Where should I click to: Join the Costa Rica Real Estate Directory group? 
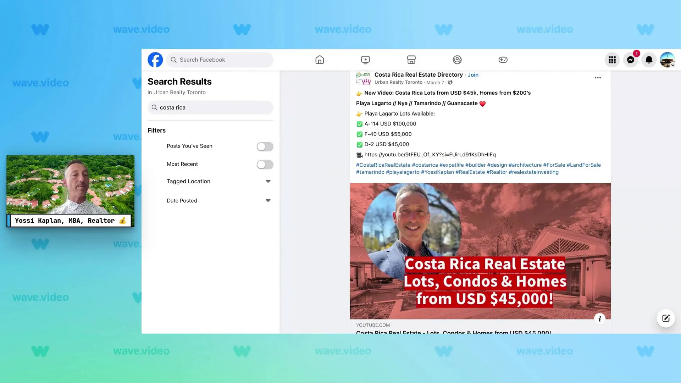(x=473, y=75)
